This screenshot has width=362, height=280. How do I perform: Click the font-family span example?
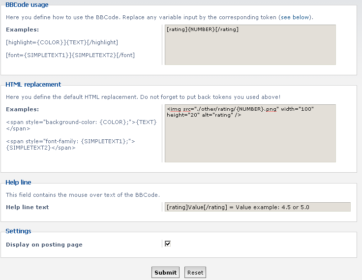tap(70, 144)
